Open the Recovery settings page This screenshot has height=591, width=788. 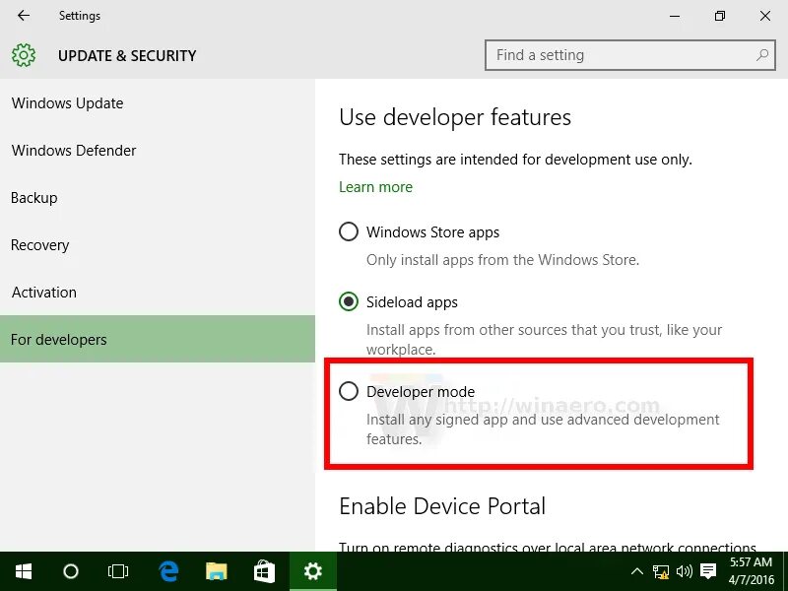(40, 244)
